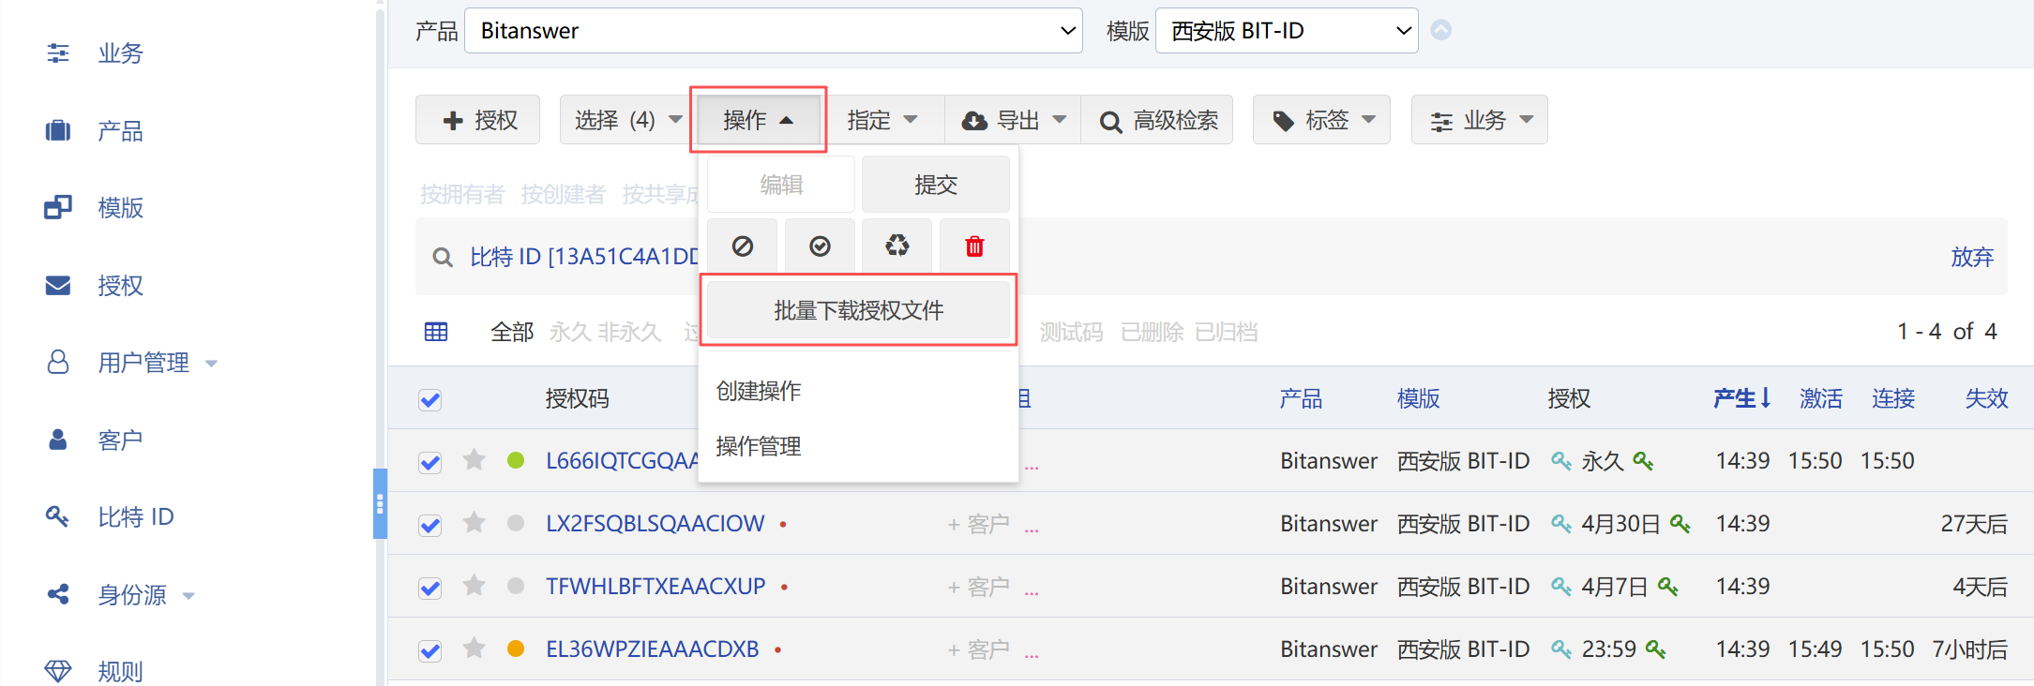
Task: Open license code LX2FSQBLSQAACIOW
Action: [655, 524]
